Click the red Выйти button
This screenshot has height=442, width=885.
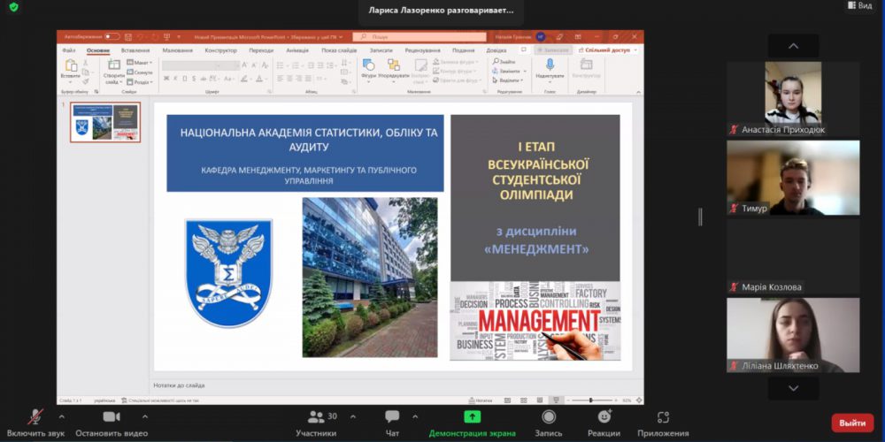851,423
